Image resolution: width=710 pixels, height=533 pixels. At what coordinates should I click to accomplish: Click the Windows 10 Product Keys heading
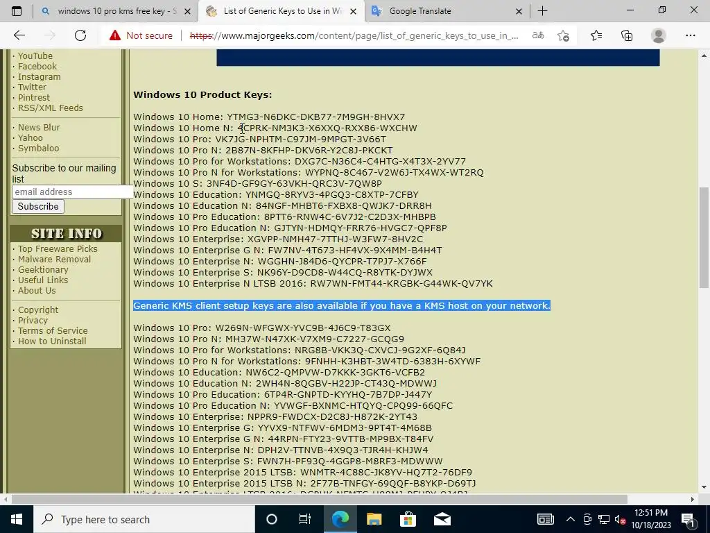[202, 94]
